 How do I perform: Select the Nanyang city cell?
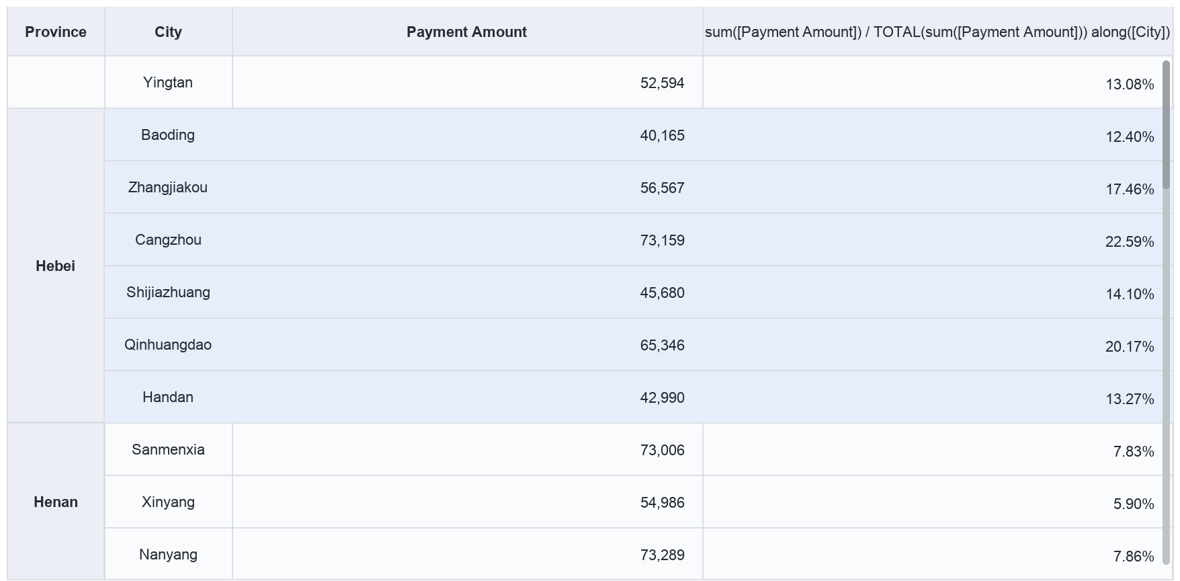pyautogui.click(x=168, y=554)
